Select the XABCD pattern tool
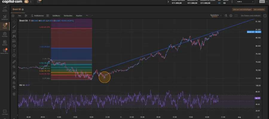 click(14, 36)
